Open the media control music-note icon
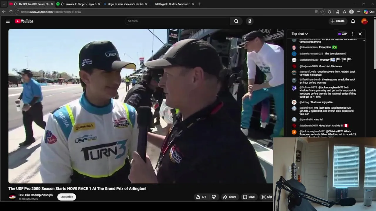Viewport: 376px width, 211px height. [337, 12]
